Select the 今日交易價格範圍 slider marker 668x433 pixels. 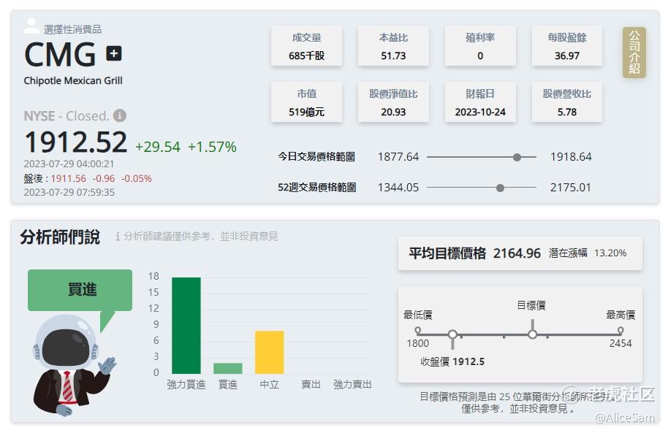[x=517, y=157]
